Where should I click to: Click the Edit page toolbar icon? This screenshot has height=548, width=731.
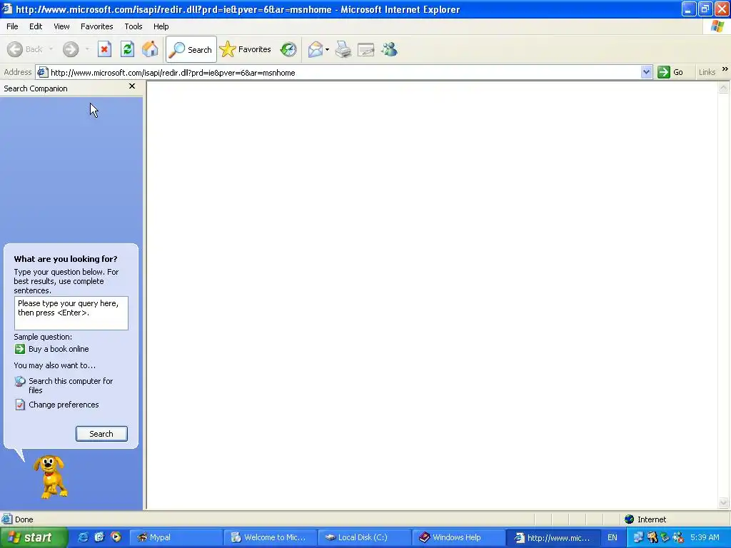pyautogui.click(x=366, y=49)
